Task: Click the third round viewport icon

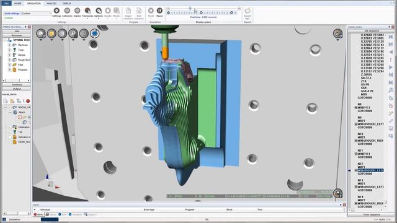Action: click(x=62, y=33)
